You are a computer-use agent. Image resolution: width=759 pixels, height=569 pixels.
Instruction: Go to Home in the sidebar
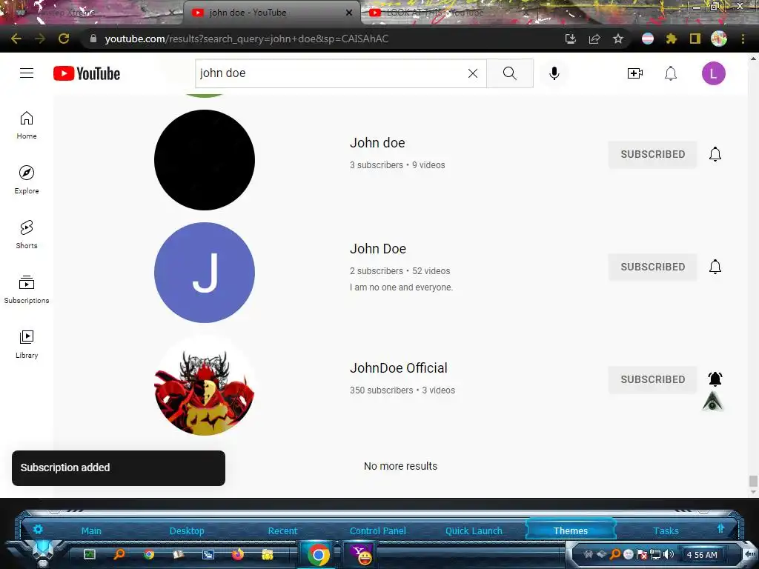coord(27,125)
